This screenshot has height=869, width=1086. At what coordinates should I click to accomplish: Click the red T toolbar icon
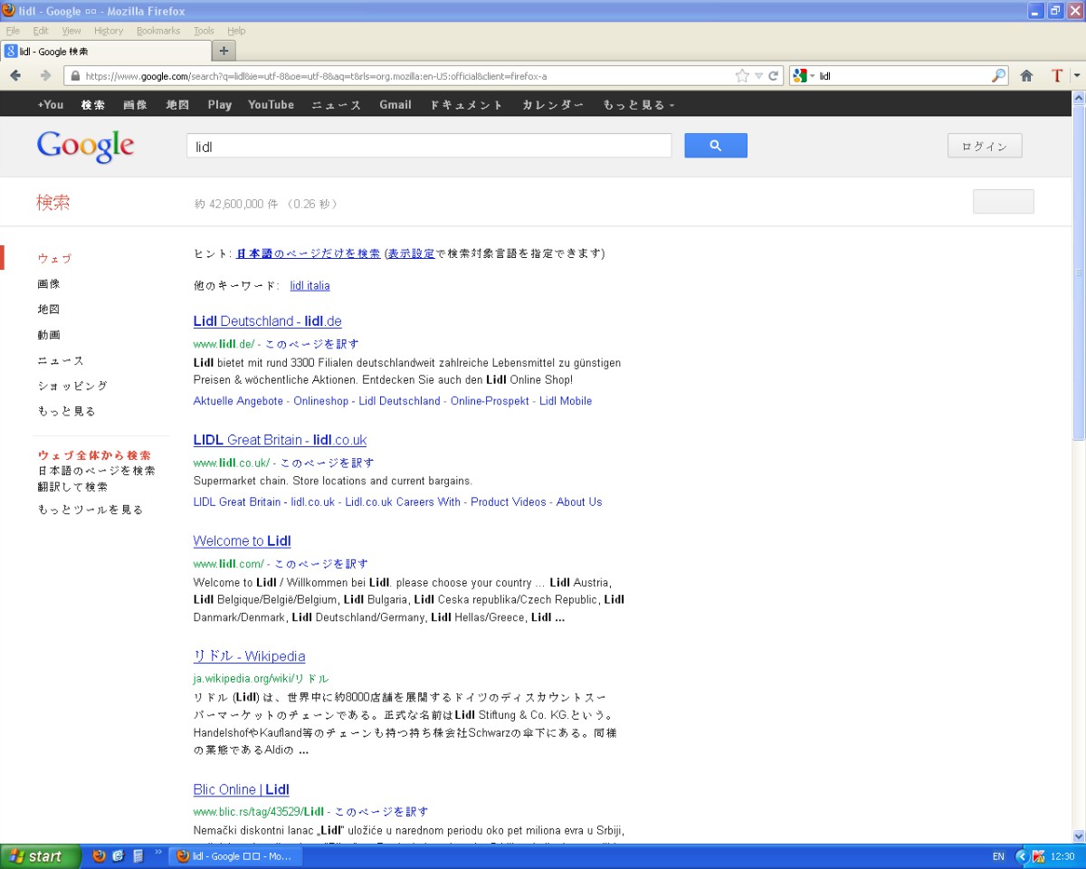pyautogui.click(x=1056, y=76)
